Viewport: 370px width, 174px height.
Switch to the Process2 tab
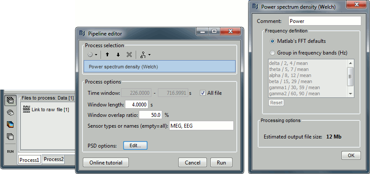53,159
